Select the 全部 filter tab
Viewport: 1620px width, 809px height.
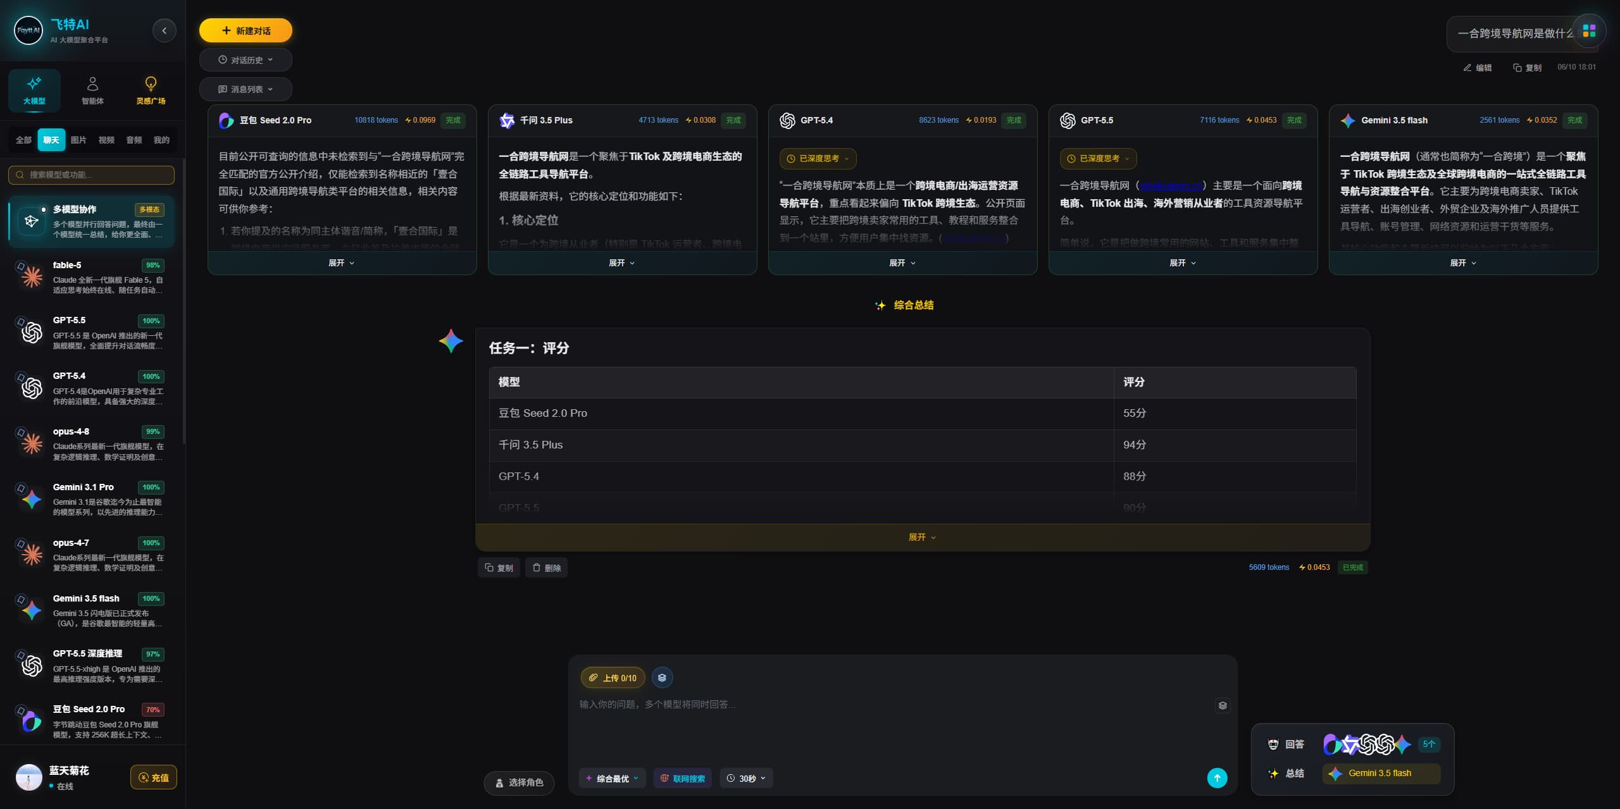[x=23, y=140]
